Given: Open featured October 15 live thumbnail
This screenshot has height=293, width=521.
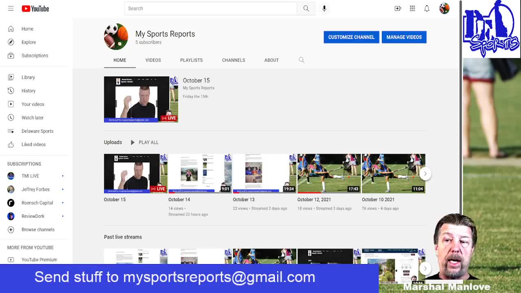Looking at the screenshot, I should coord(141,99).
